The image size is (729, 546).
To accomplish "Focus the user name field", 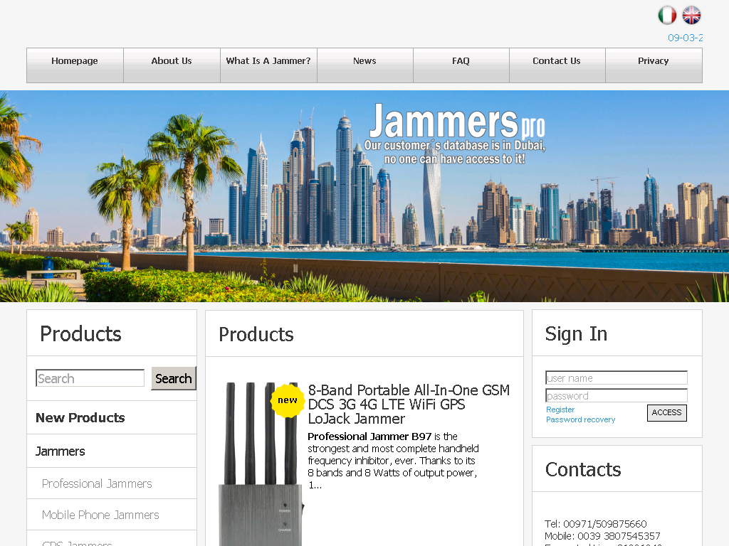I will (x=616, y=378).
